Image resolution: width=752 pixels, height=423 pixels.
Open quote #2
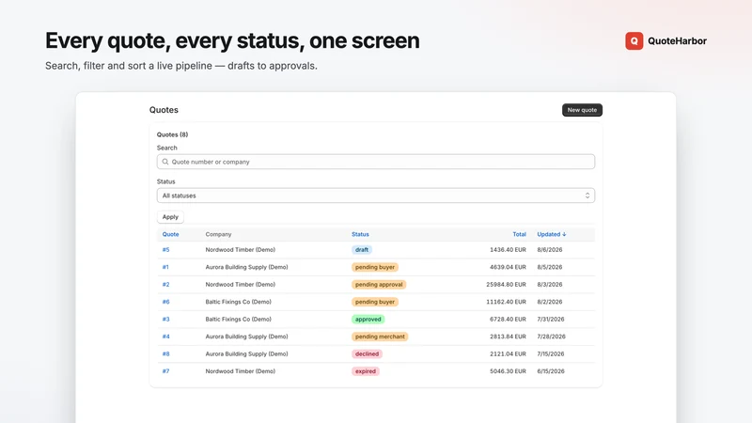(166, 285)
